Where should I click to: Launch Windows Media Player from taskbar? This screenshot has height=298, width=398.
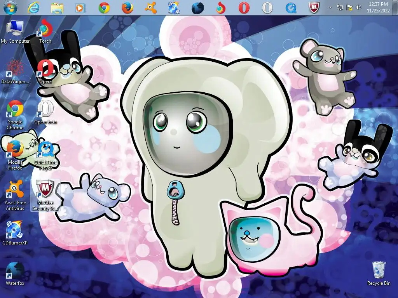point(80,8)
